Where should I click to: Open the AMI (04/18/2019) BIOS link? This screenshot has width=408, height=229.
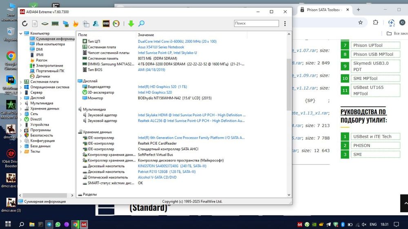(x=151, y=70)
